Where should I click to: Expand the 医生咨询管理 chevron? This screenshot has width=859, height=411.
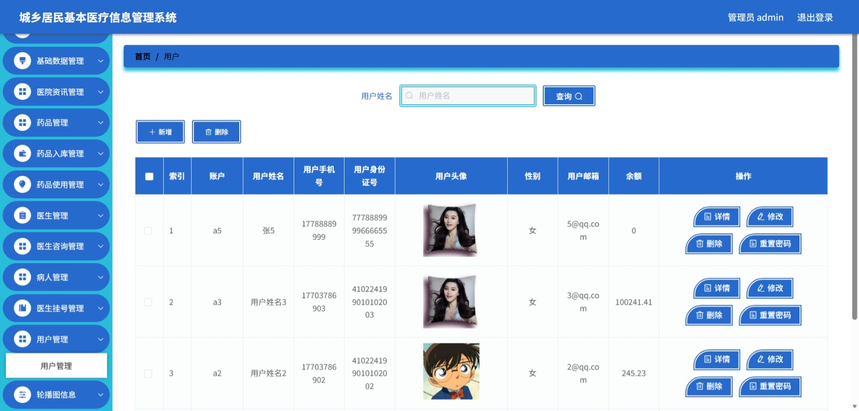100,246
